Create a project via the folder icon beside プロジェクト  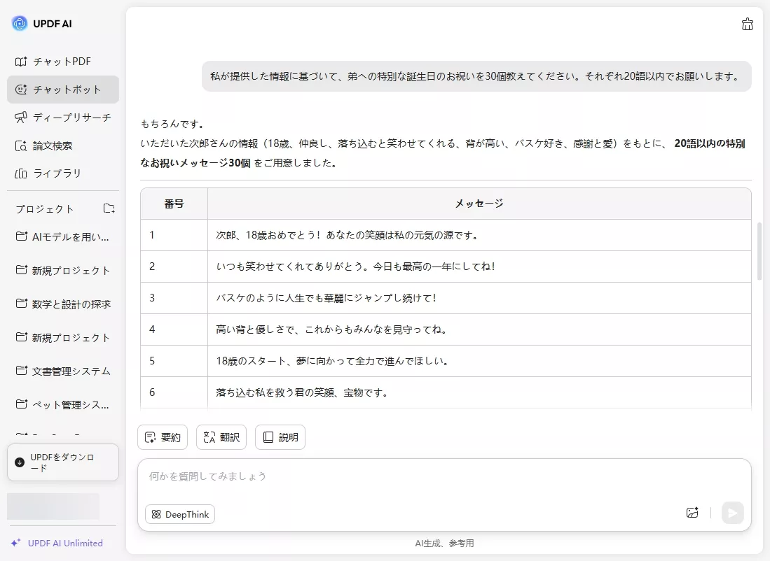coord(109,208)
